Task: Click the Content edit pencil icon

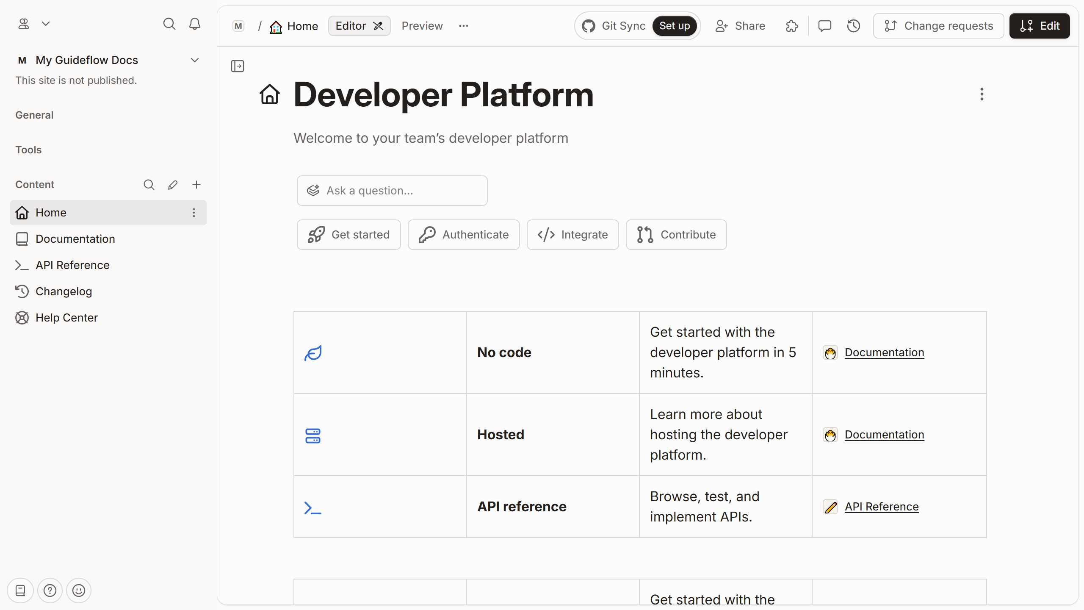Action: [x=173, y=185]
